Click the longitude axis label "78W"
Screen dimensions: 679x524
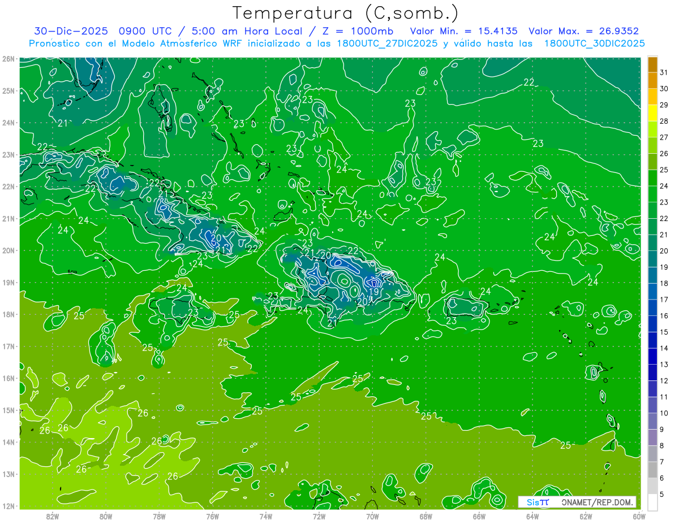pos(159,516)
